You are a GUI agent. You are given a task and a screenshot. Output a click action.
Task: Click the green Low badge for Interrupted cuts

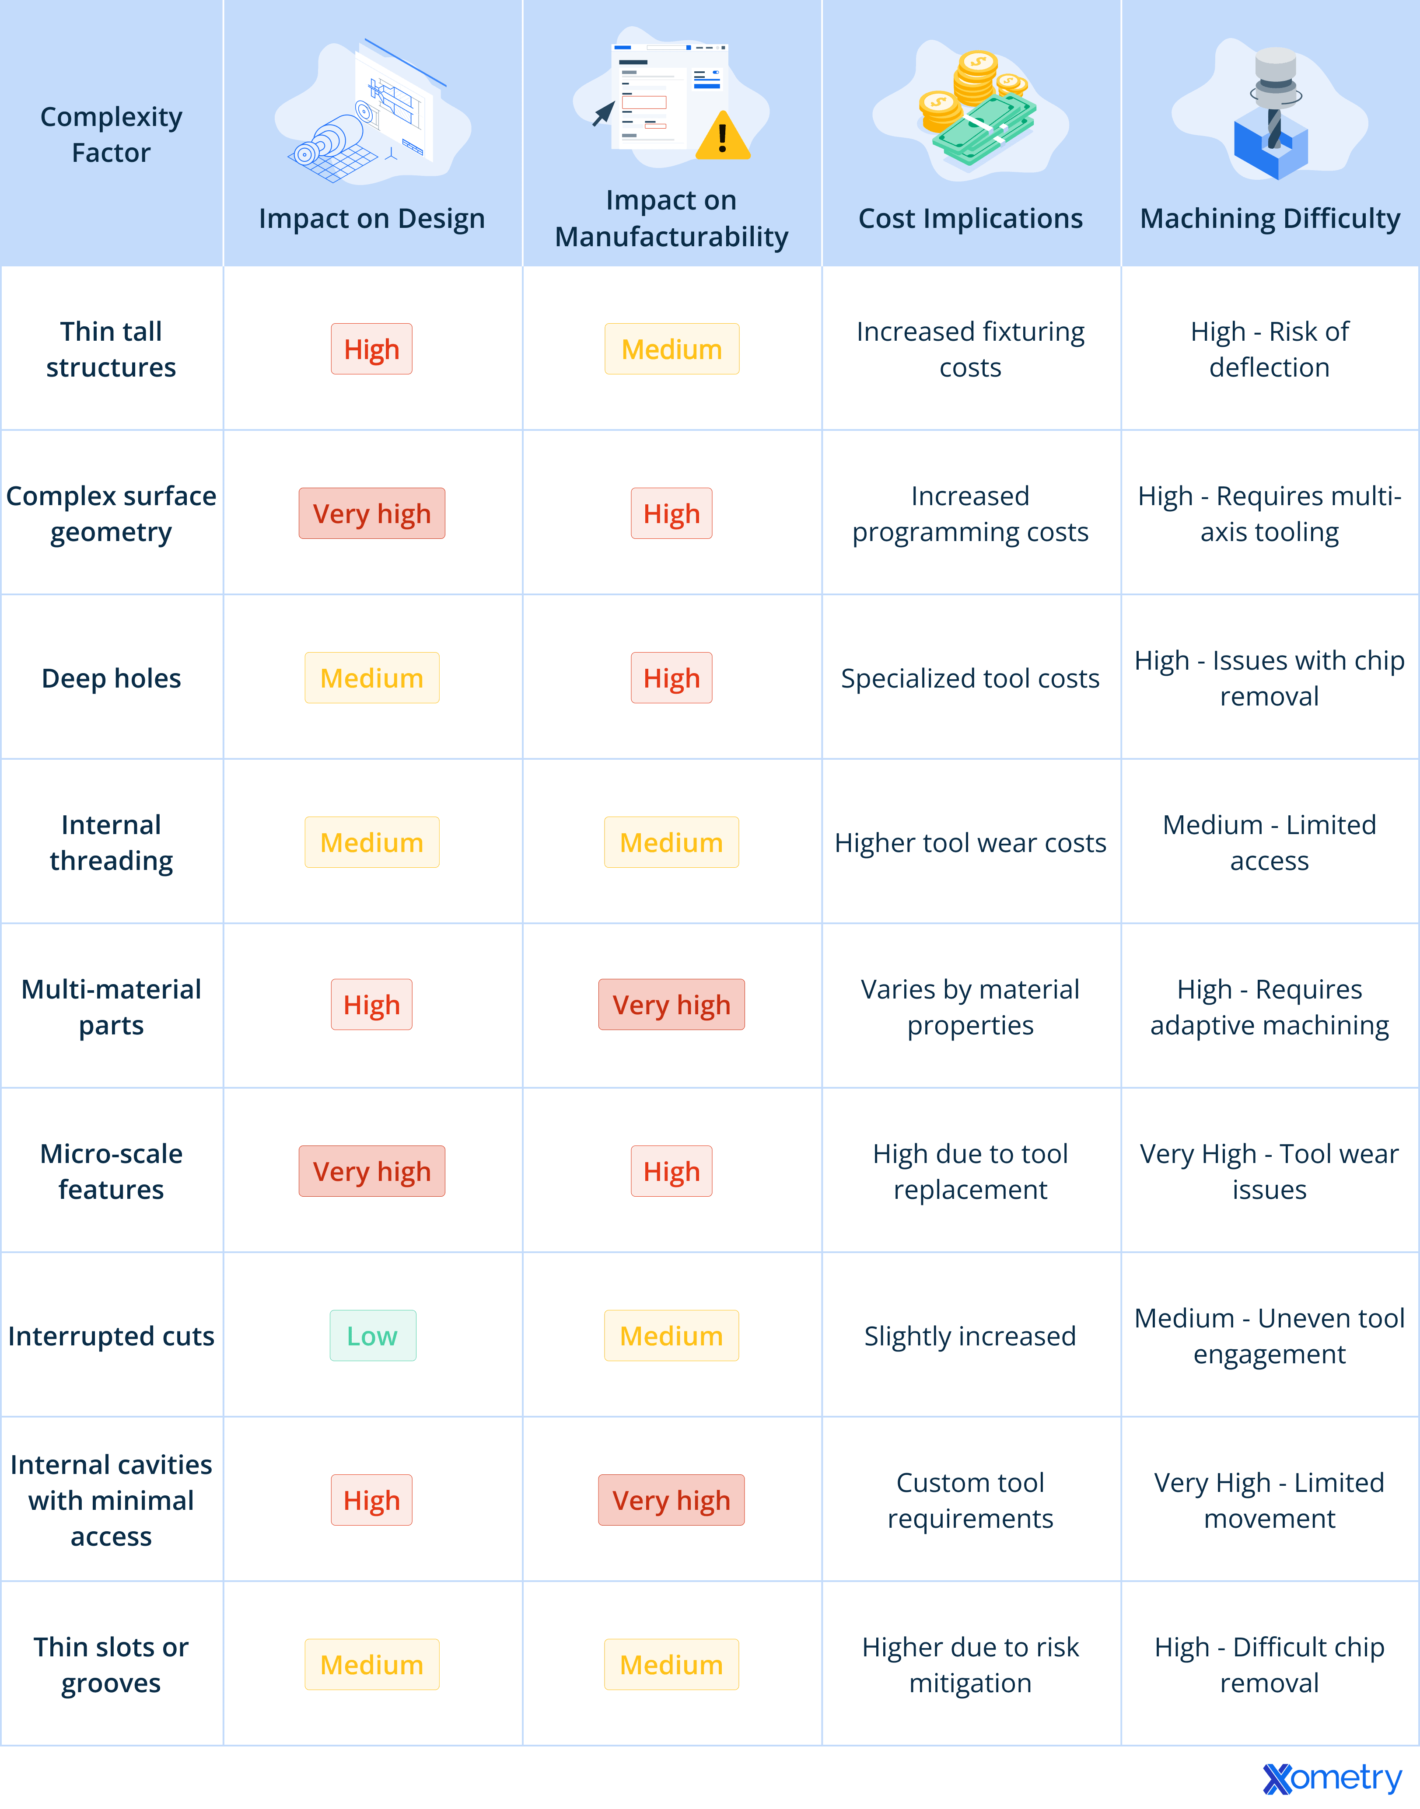(372, 1336)
